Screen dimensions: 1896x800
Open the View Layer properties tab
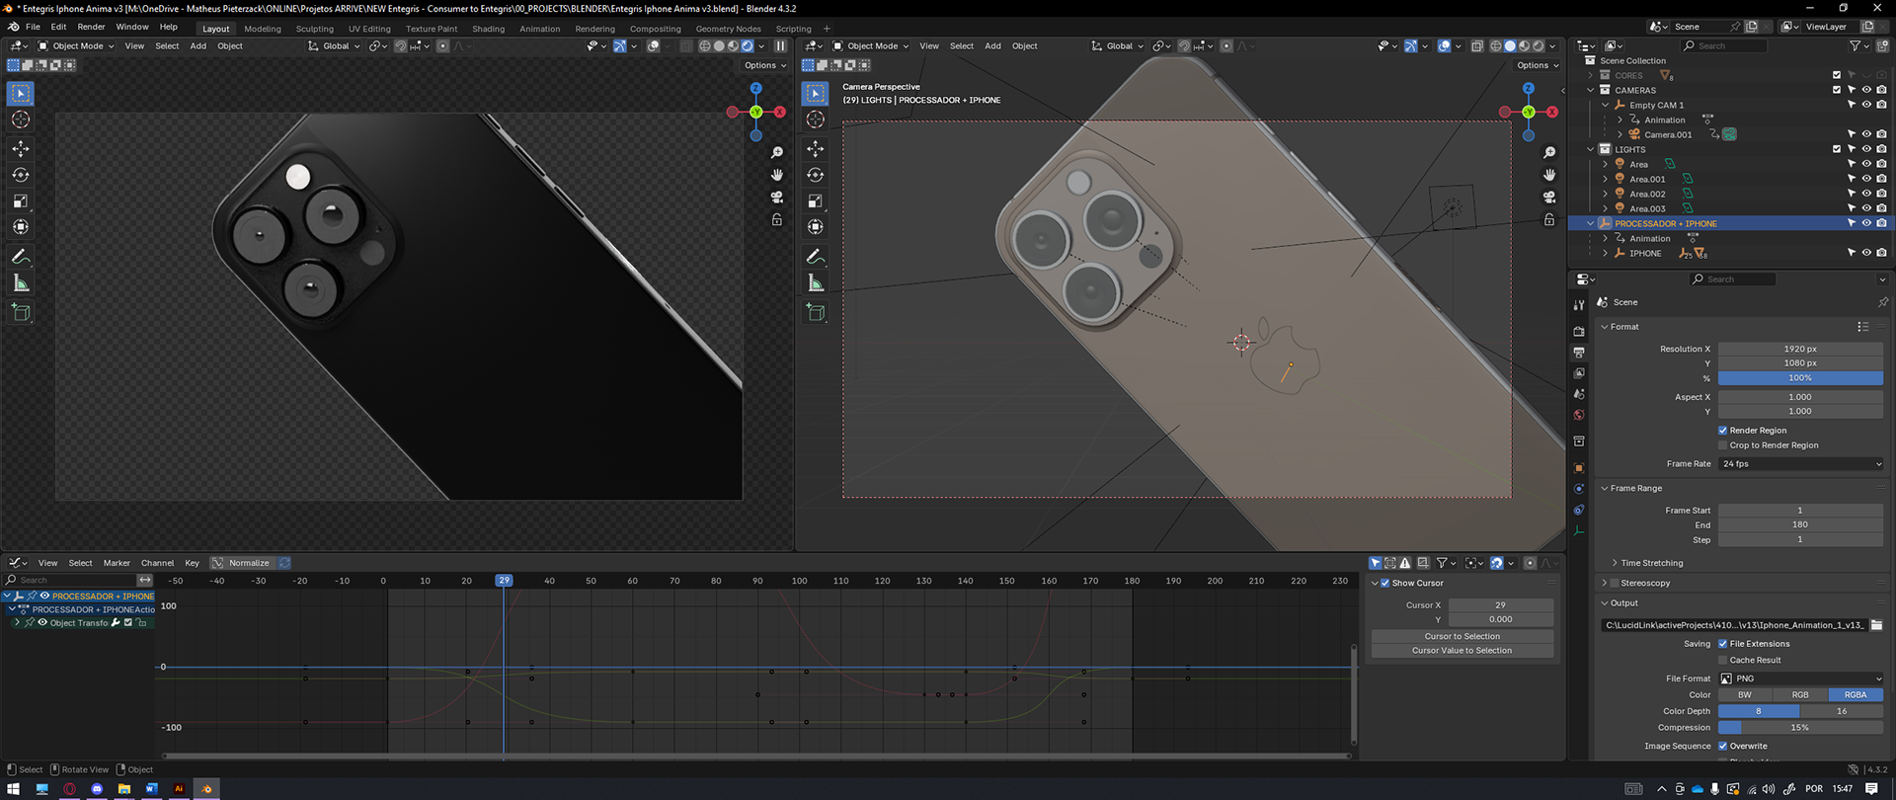click(1579, 373)
